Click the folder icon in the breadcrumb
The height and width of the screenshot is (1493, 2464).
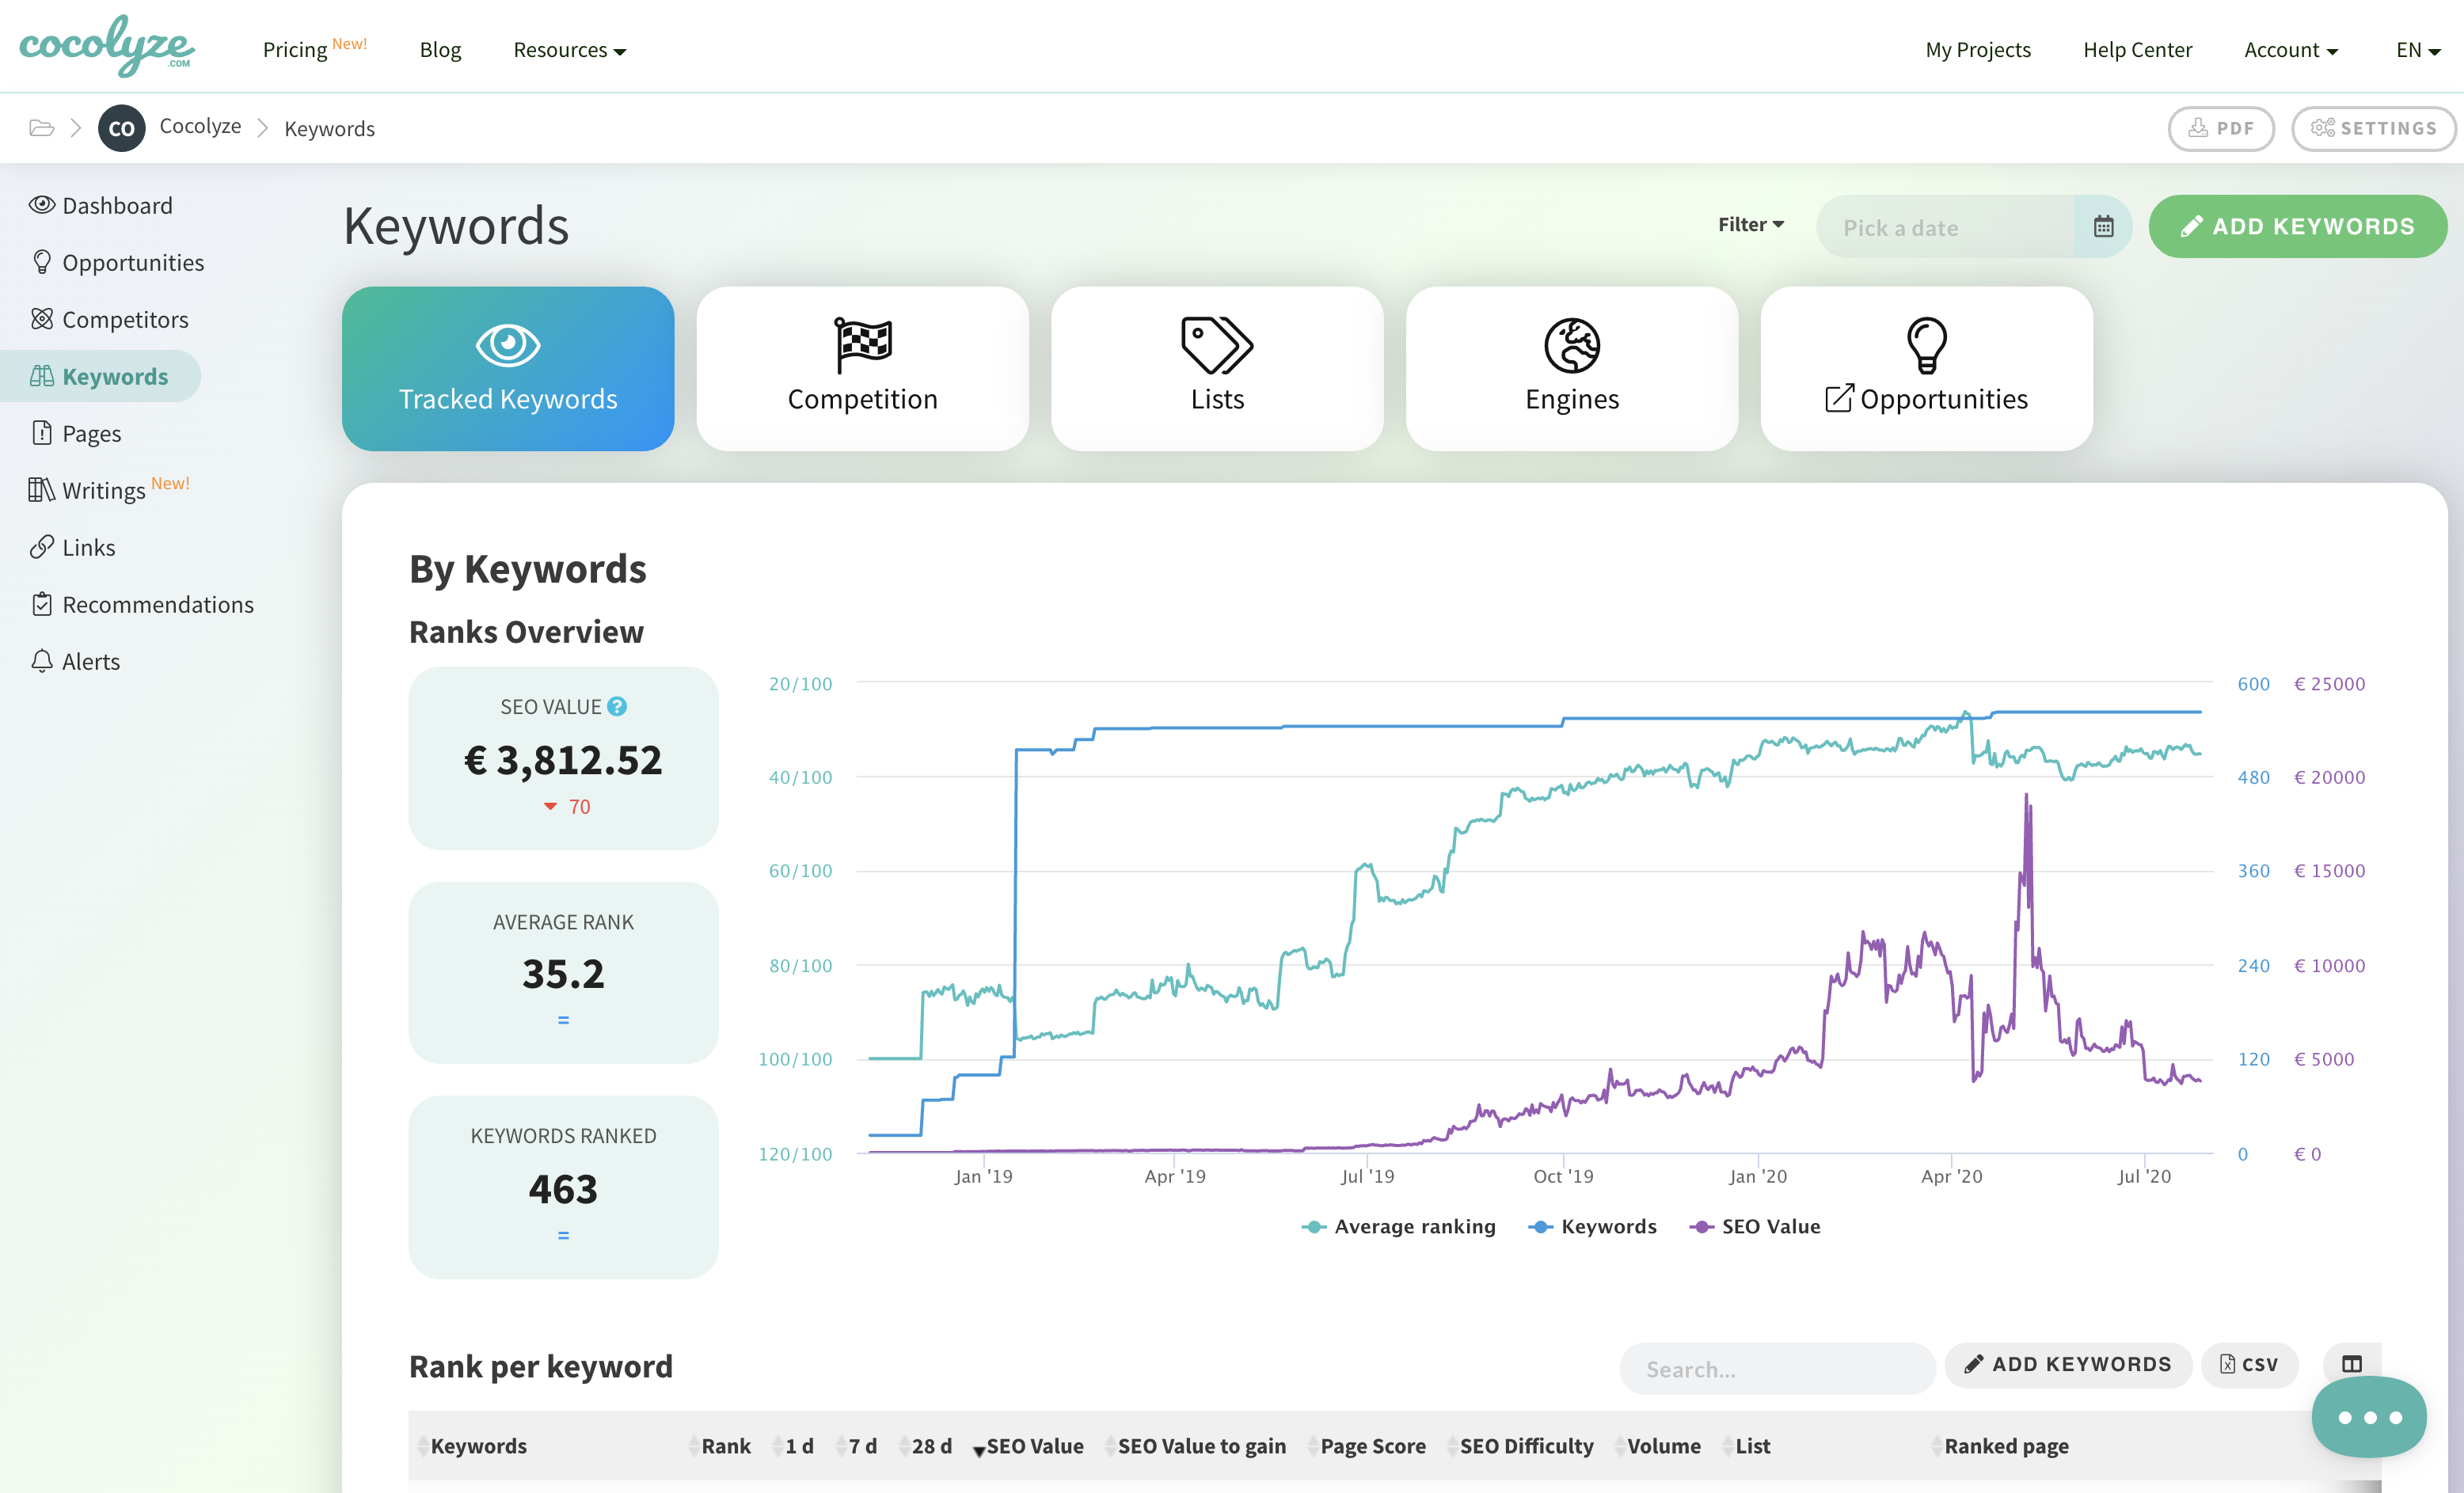41,128
